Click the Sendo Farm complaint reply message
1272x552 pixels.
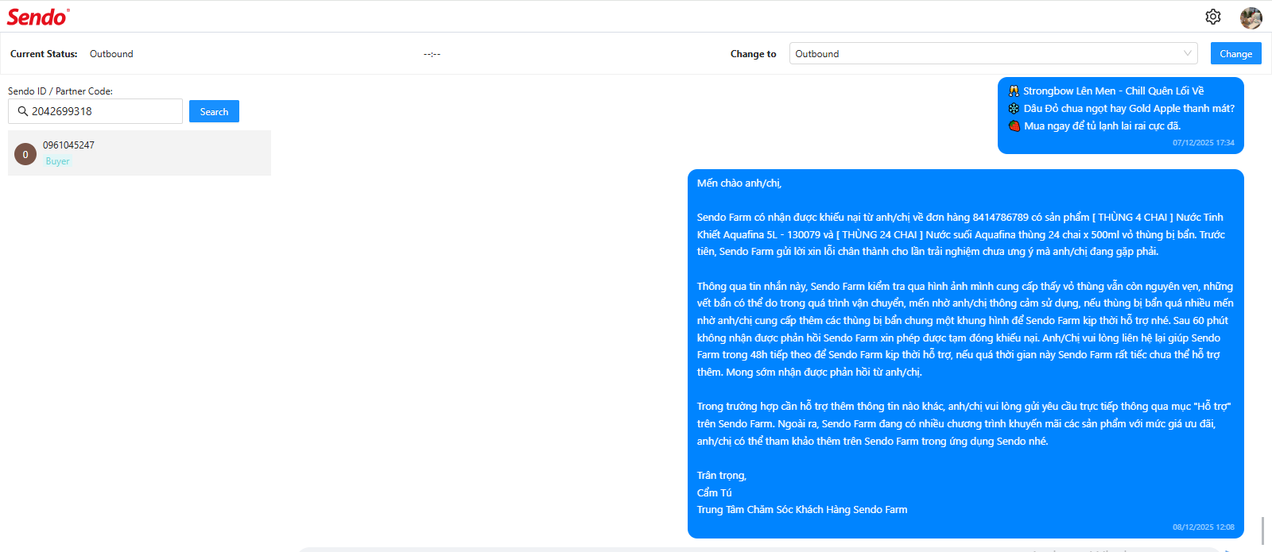965,353
